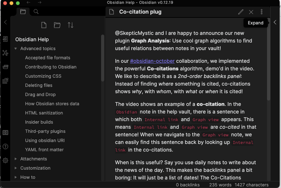Click the Co-citation plug note title
The image size is (281, 188).
(x=140, y=12)
